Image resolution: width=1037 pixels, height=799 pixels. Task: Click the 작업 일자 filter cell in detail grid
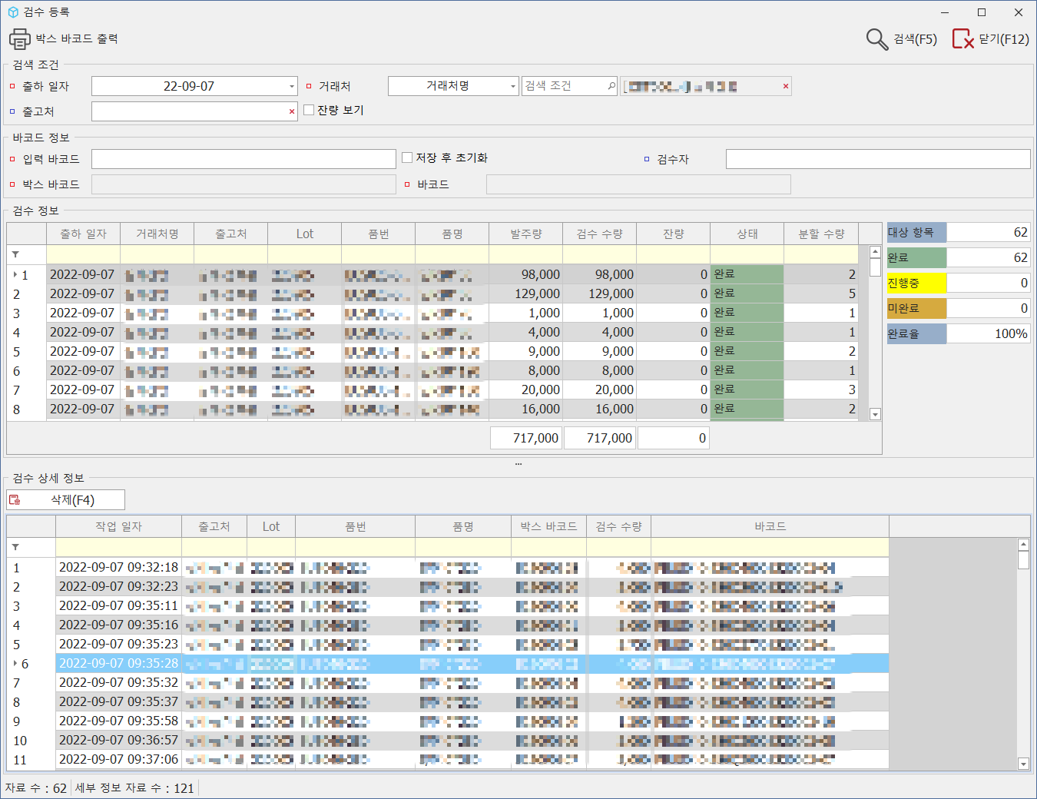118,547
